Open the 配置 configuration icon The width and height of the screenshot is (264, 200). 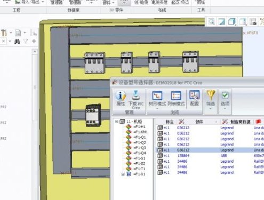[x=195, y=98]
